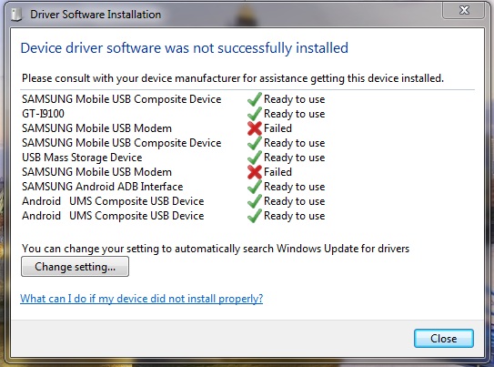
Task: Click the red X icon of the upper SAMSUNG Mobile USB Modem
Action: pyautogui.click(x=255, y=128)
